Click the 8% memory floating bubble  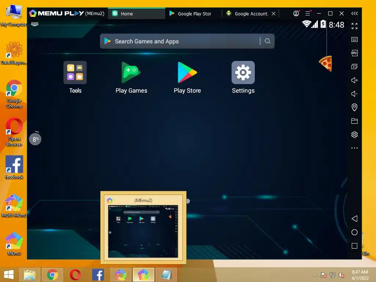point(35,139)
